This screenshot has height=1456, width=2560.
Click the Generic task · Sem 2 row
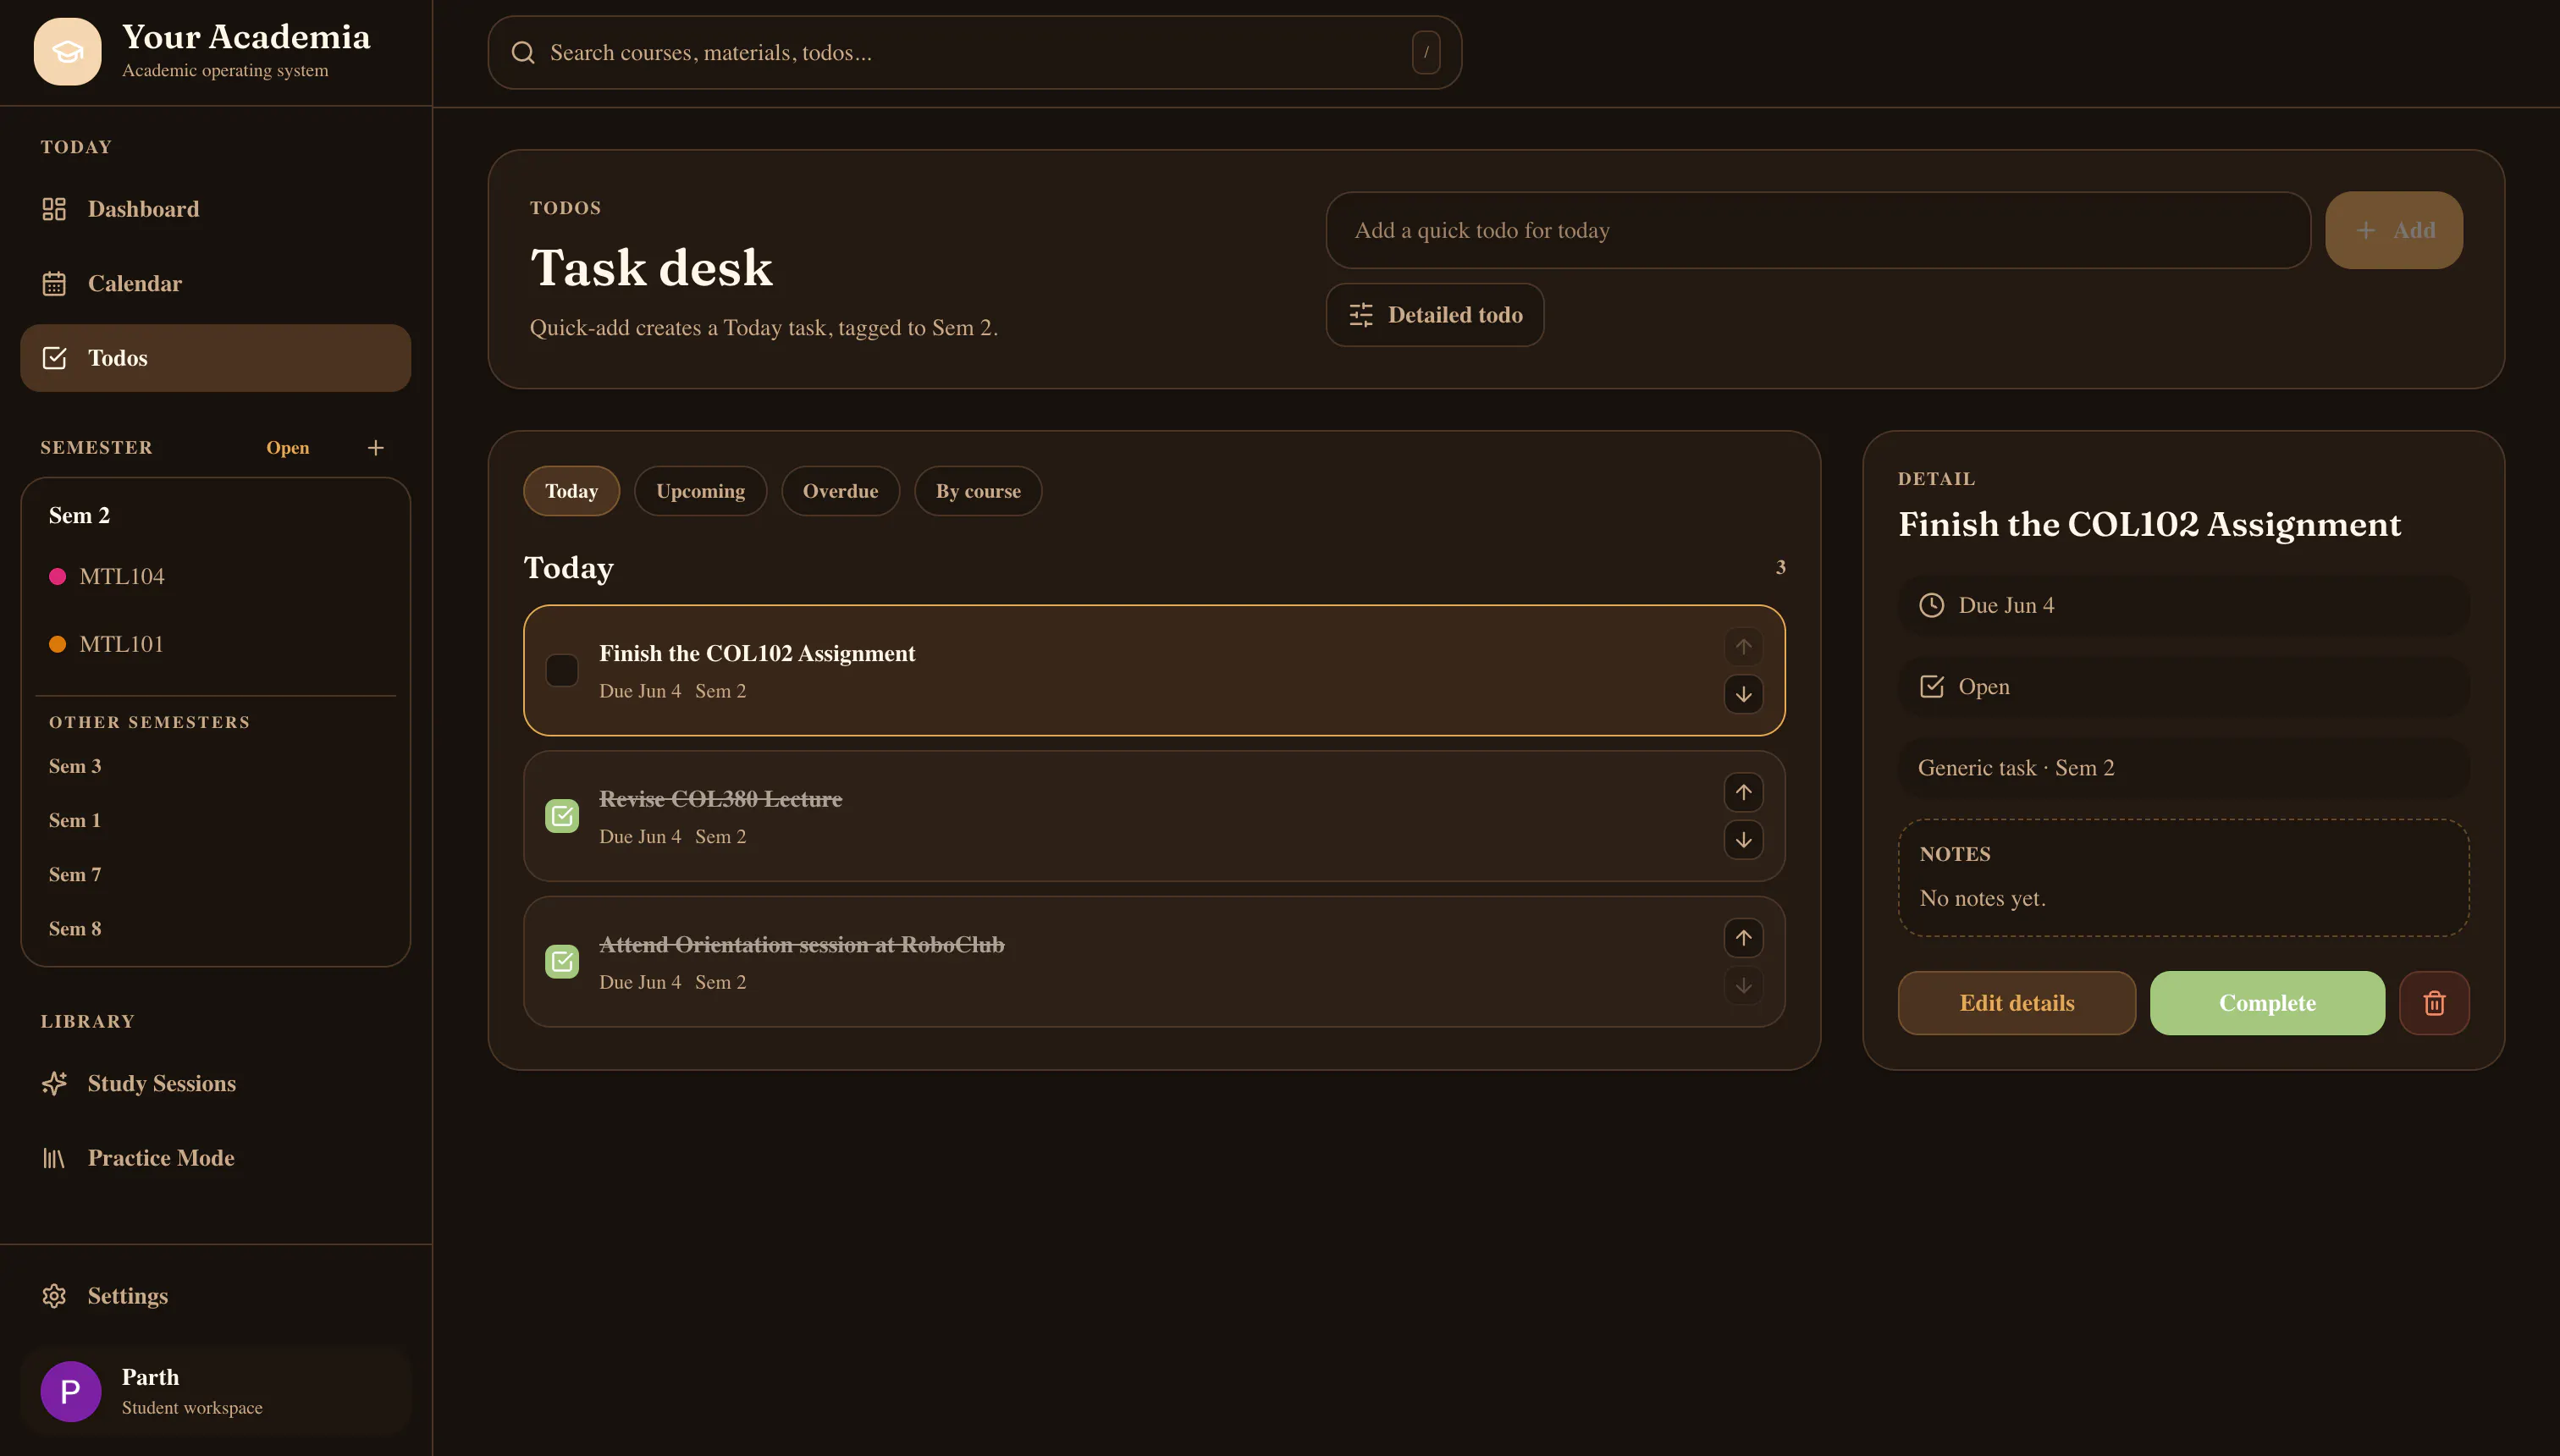2183,768
